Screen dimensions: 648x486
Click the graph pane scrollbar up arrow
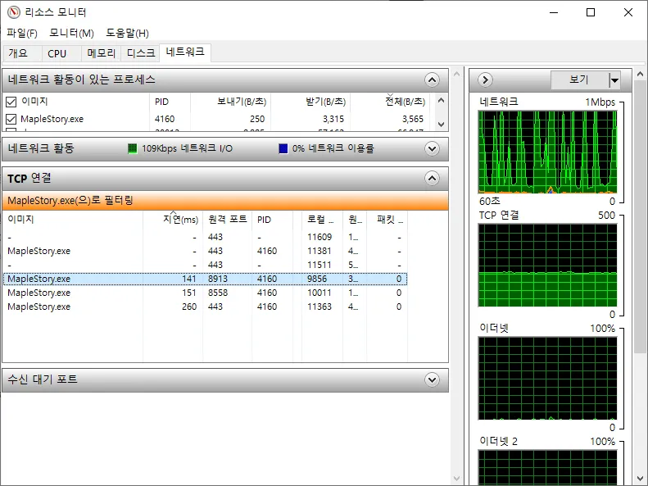point(640,75)
